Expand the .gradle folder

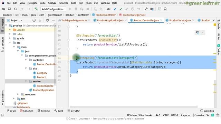click(x=10, y=30)
